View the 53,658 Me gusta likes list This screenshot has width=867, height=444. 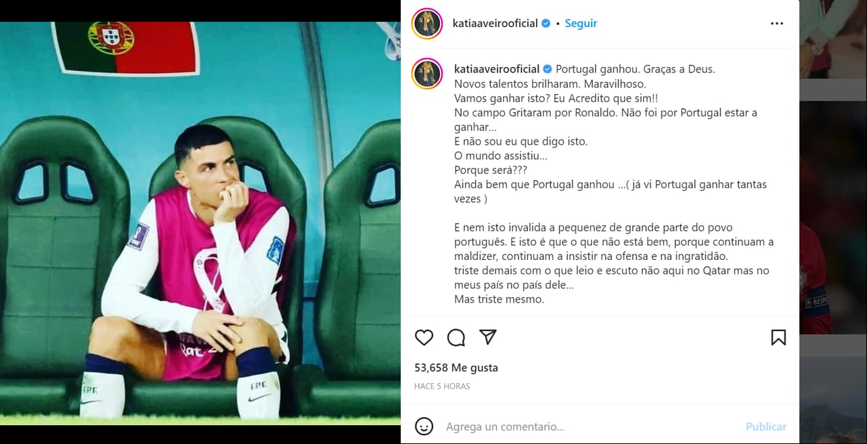456,368
